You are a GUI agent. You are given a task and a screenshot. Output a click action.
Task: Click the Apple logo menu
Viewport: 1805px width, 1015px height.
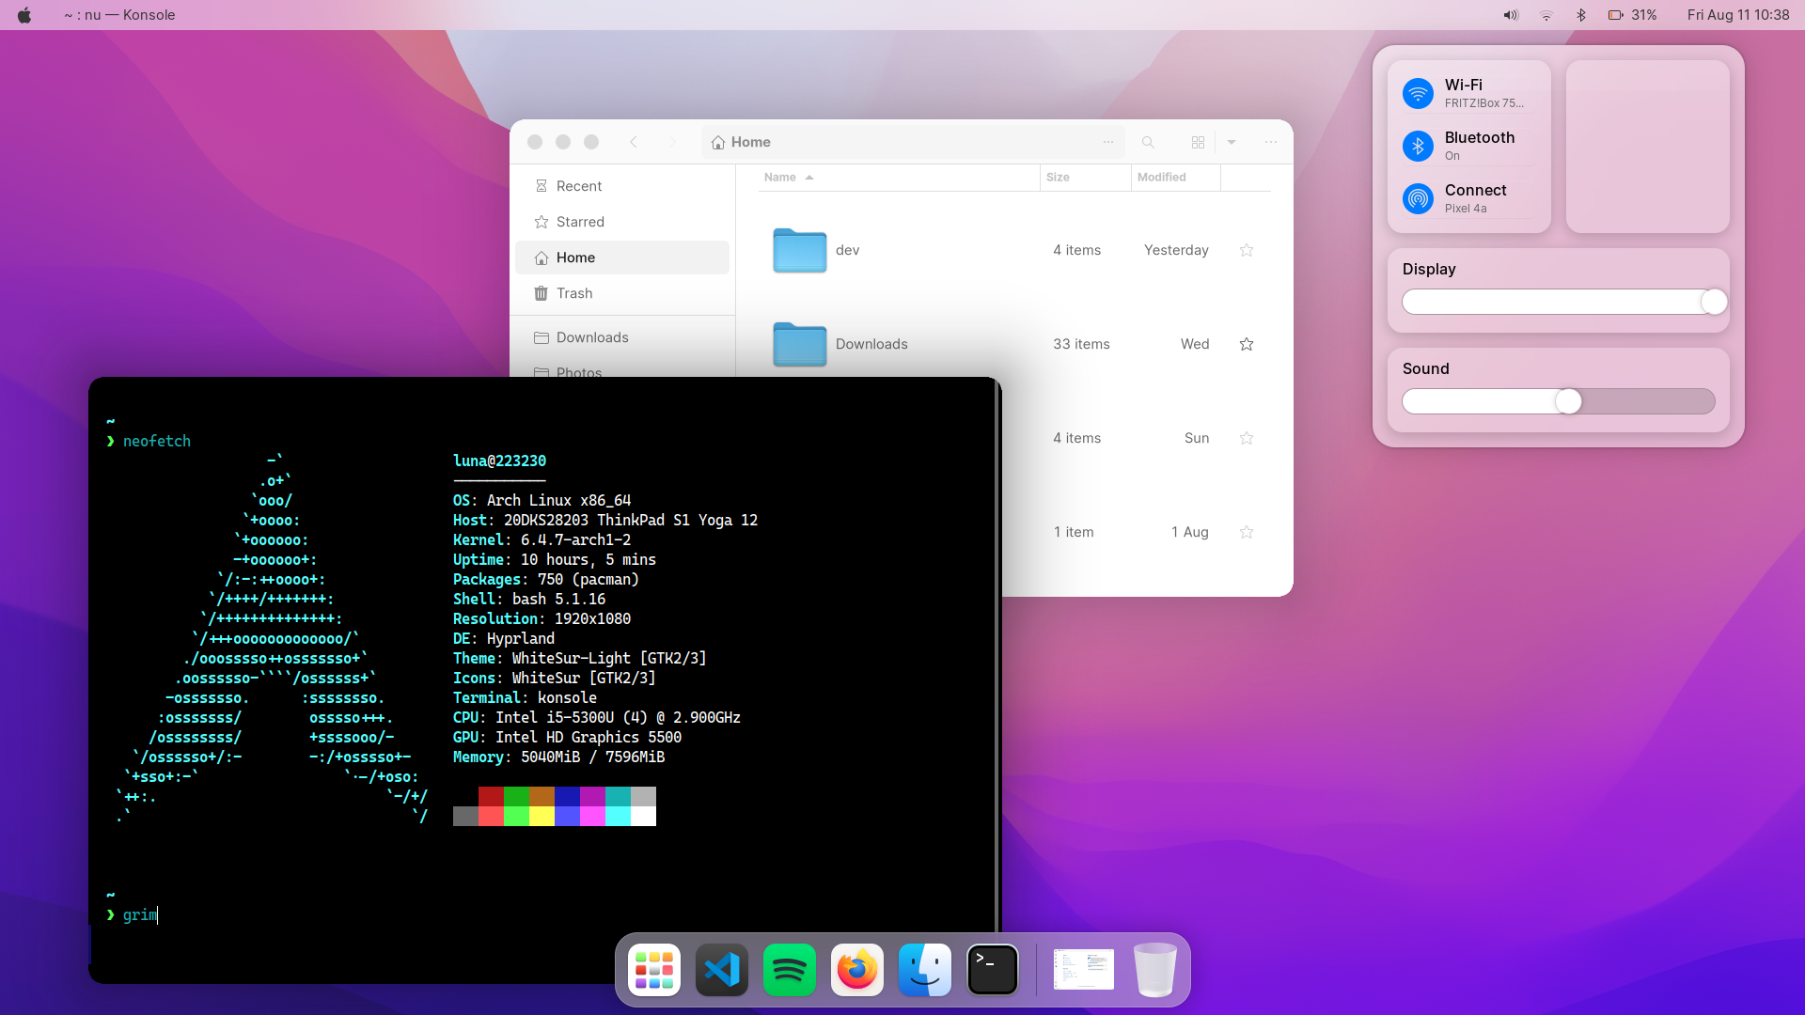tap(24, 15)
